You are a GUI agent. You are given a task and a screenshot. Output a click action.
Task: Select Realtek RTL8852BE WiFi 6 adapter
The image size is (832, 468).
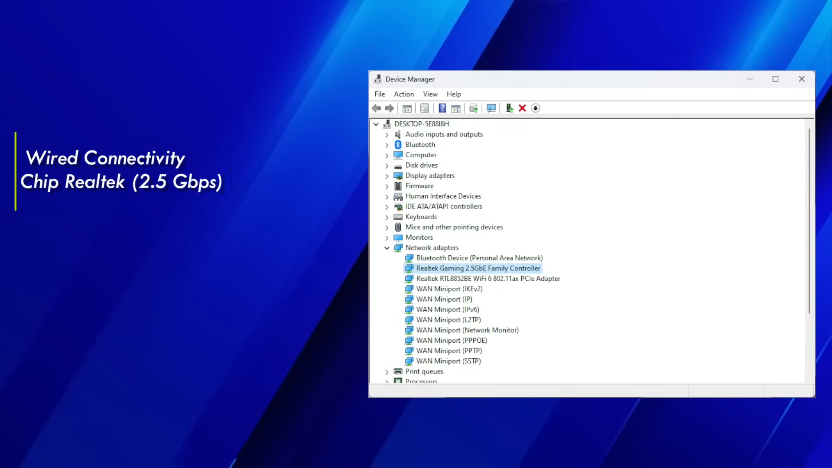pyautogui.click(x=488, y=279)
